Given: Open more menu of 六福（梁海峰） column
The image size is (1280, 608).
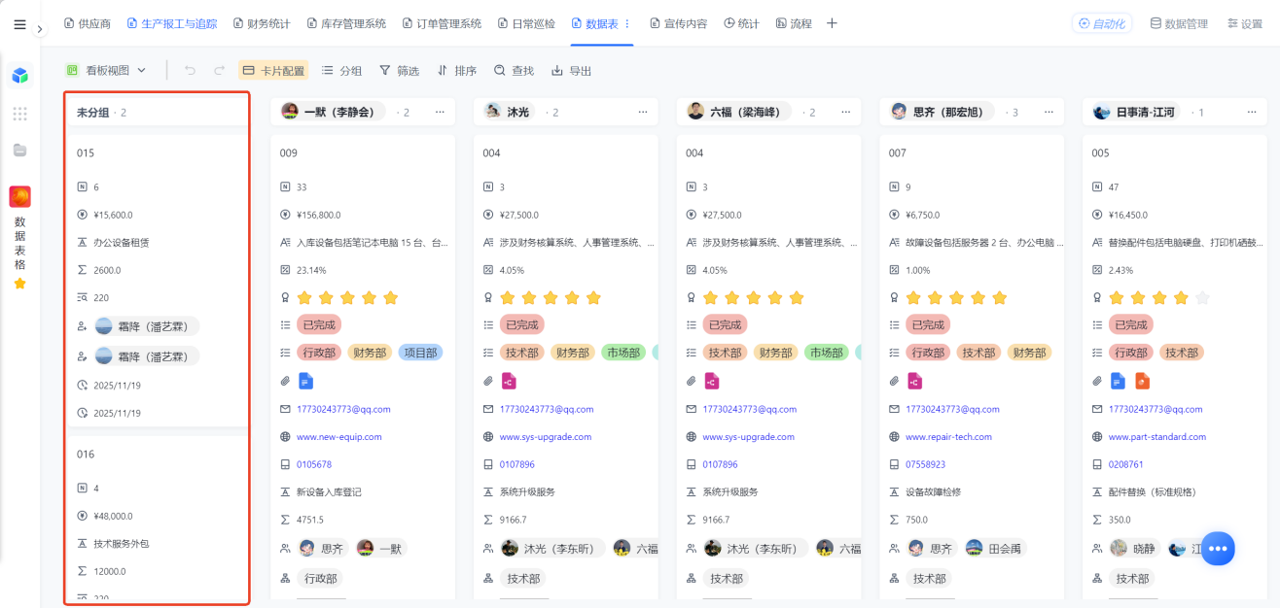Looking at the screenshot, I should pyautogui.click(x=846, y=112).
